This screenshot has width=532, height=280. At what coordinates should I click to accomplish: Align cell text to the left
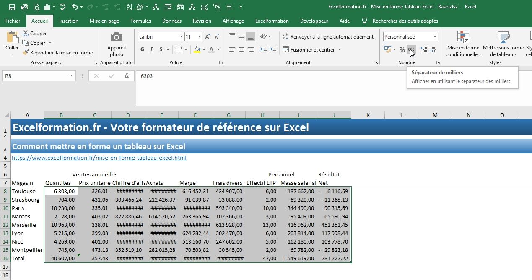pyautogui.click(x=232, y=49)
